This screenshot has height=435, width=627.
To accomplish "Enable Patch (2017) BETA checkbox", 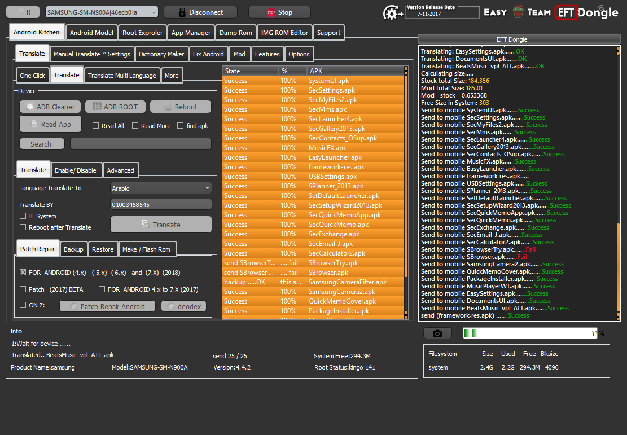I will pos(23,289).
